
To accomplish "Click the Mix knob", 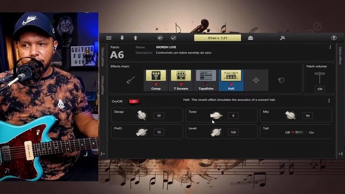I will tap(291, 115).
